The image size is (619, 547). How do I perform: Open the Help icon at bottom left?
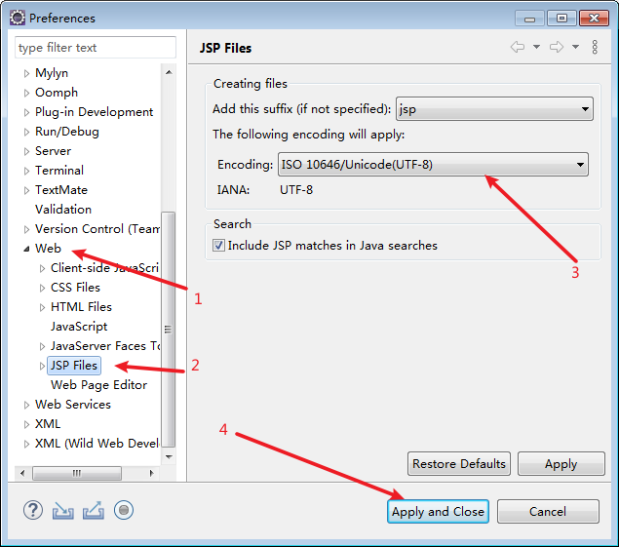click(x=33, y=510)
